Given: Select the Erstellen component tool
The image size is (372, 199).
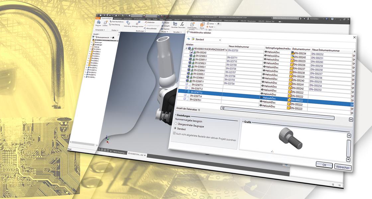Looking at the screenshot, I should point(105,24).
